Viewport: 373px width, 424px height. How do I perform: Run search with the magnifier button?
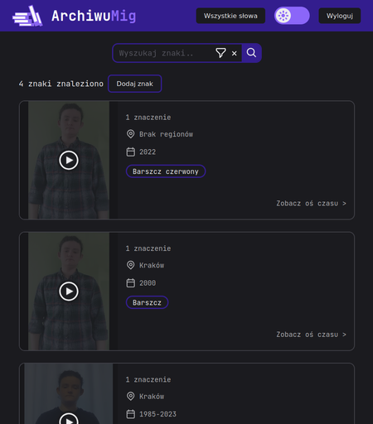point(251,53)
